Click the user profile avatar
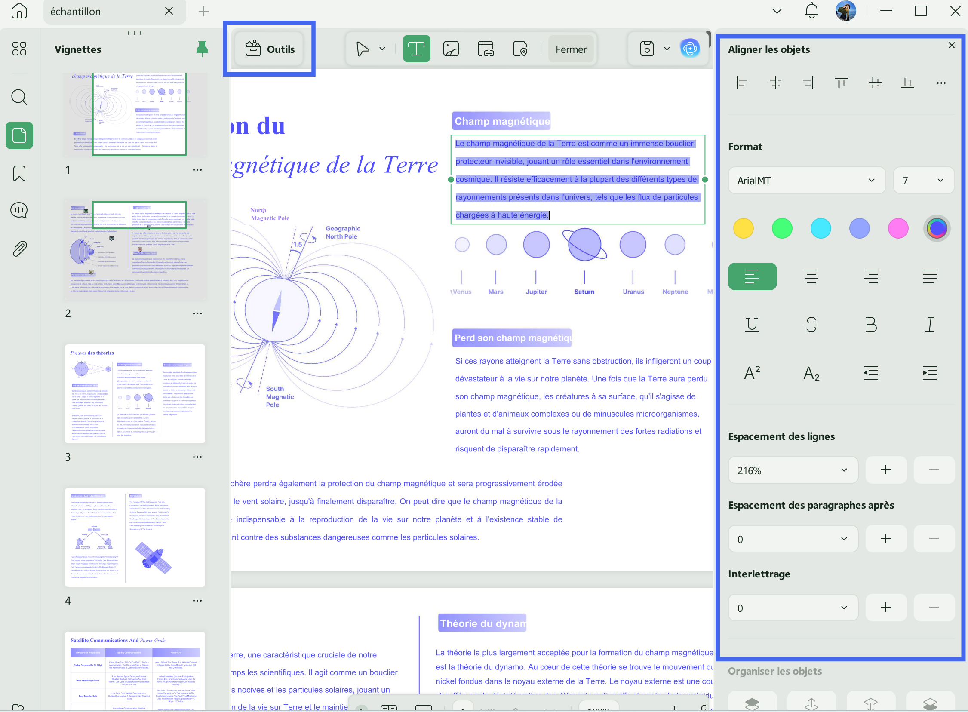 [x=845, y=11]
